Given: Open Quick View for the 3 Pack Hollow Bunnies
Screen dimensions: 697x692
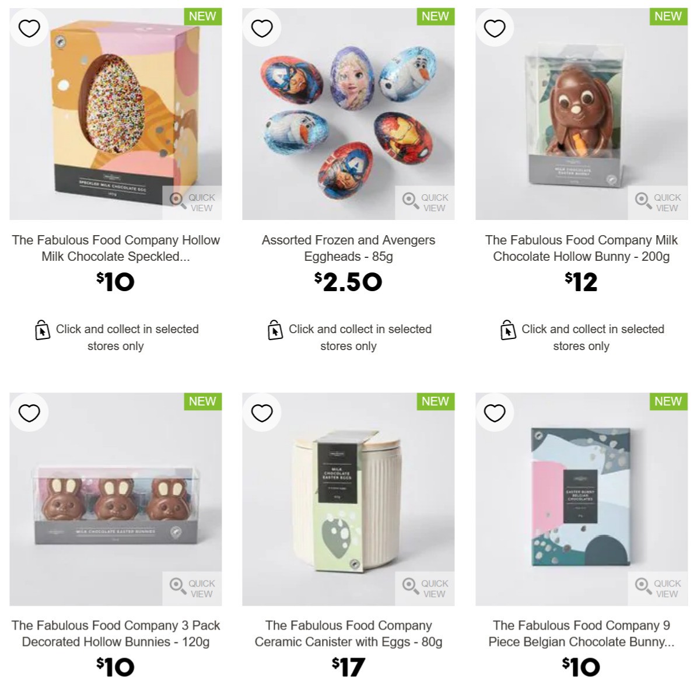Looking at the screenshot, I should tap(192, 588).
